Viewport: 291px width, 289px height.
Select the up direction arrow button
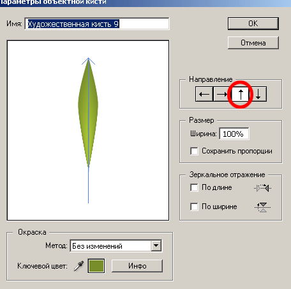241,94
